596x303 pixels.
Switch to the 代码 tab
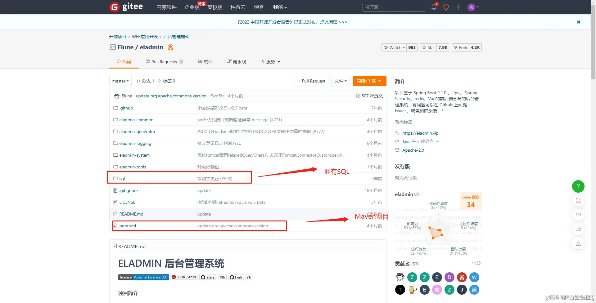[x=124, y=62]
